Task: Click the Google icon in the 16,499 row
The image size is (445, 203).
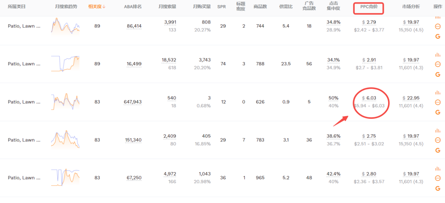Action: (438, 74)
